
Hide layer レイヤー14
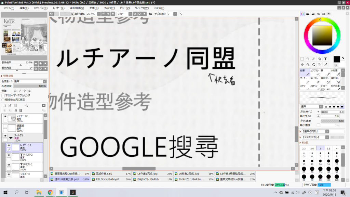[9, 145]
